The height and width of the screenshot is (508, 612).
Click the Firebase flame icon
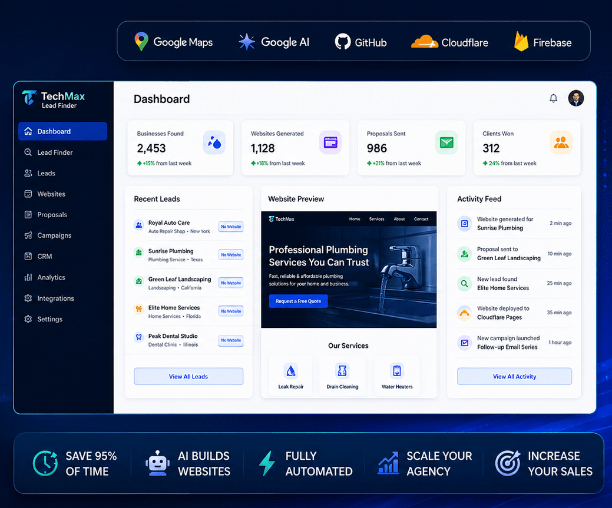[521, 41]
